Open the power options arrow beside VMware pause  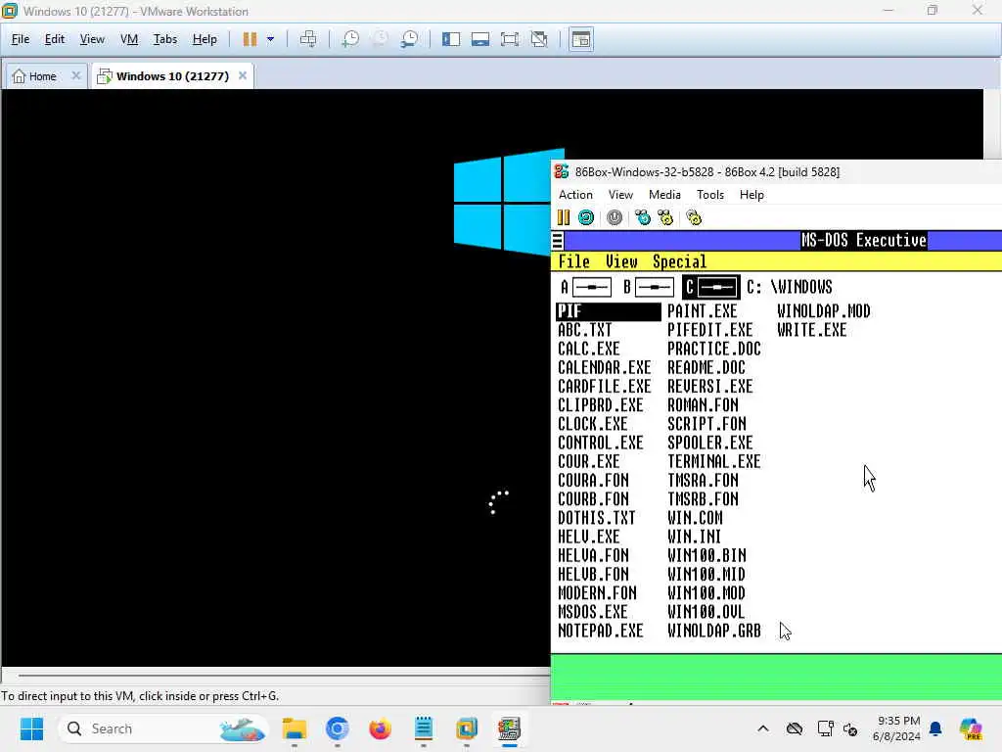[x=270, y=39]
